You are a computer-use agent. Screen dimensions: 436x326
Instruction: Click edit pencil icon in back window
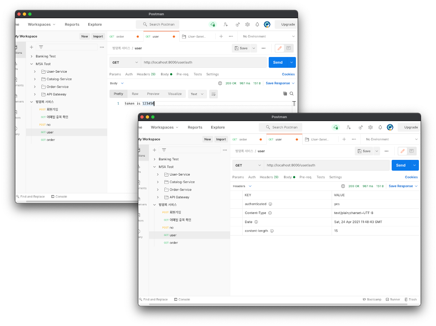279,48
